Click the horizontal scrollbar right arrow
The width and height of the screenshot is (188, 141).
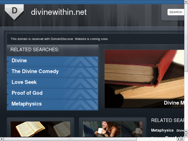182,139
